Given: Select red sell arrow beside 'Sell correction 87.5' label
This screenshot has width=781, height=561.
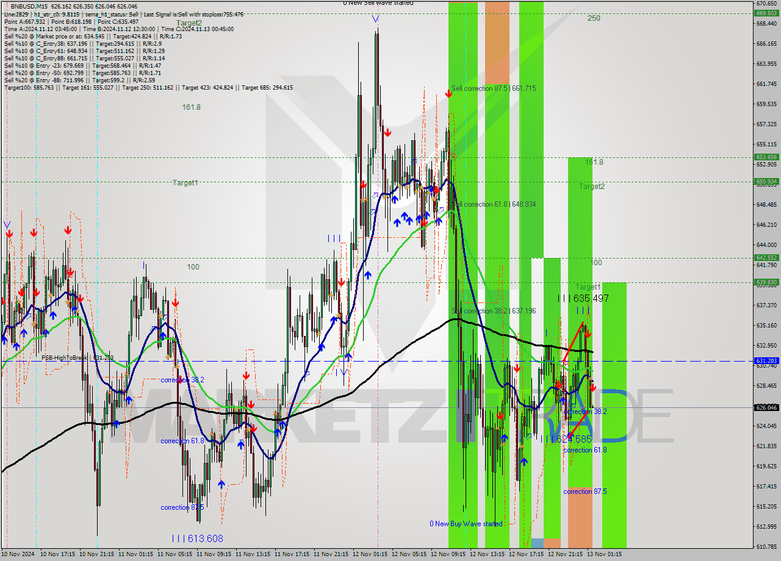Looking at the screenshot, I should (448, 93).
